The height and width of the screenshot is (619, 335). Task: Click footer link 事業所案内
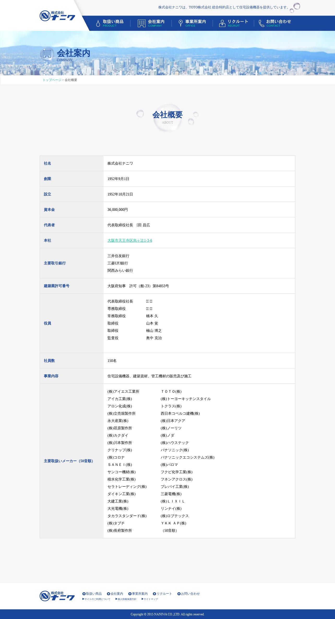(138, 594)
